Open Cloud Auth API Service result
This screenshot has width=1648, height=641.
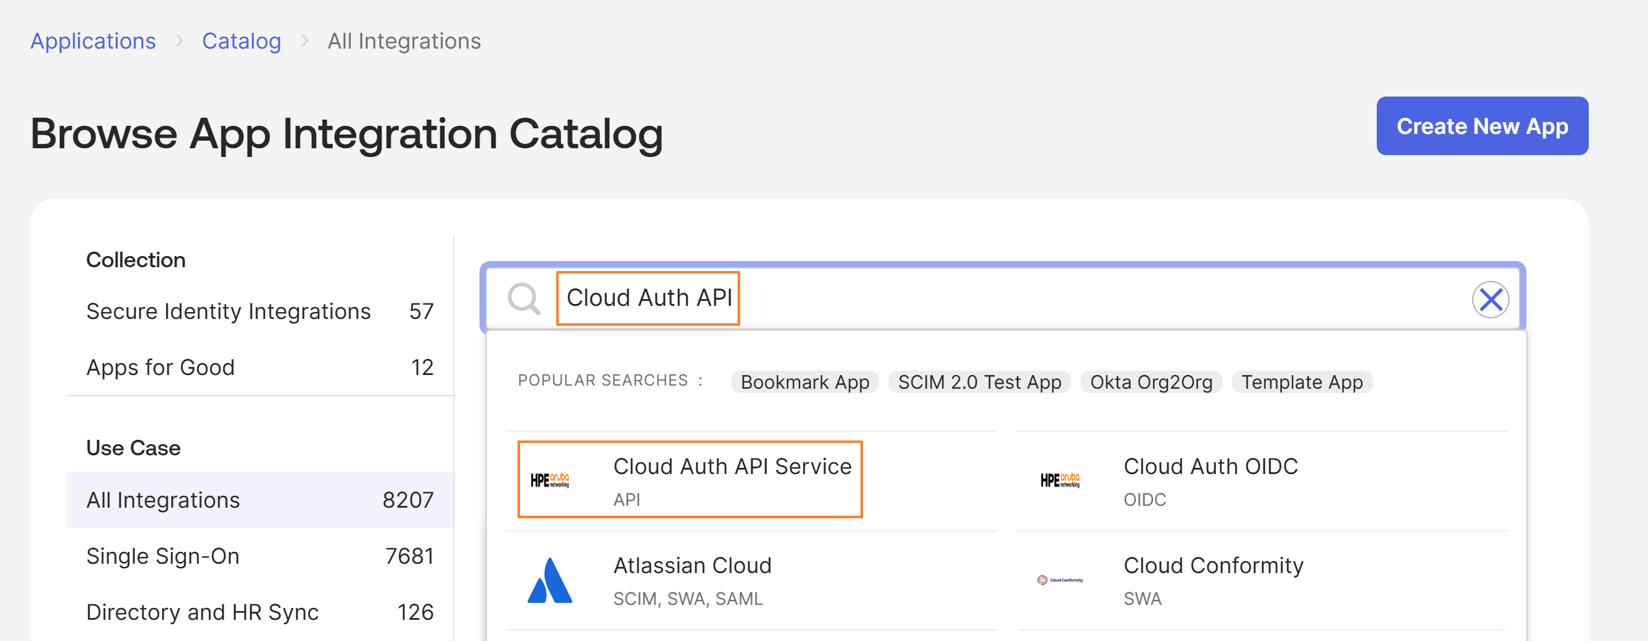tap(751, 480)
